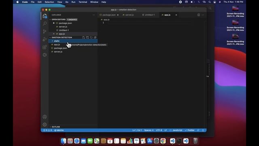
Task: Open the Run and Debug view
Action: coord(45,39)
